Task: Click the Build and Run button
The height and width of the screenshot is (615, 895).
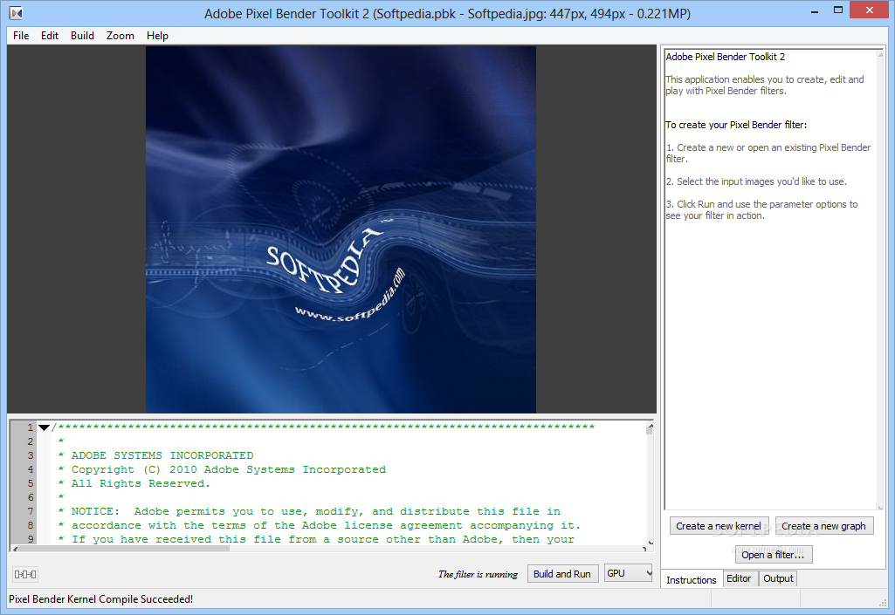Action: 562,574
